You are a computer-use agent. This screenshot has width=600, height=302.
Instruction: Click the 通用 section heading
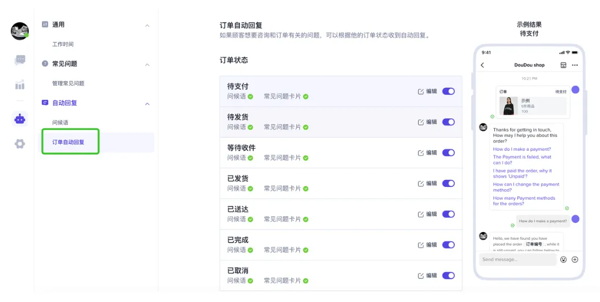[58, 24]
